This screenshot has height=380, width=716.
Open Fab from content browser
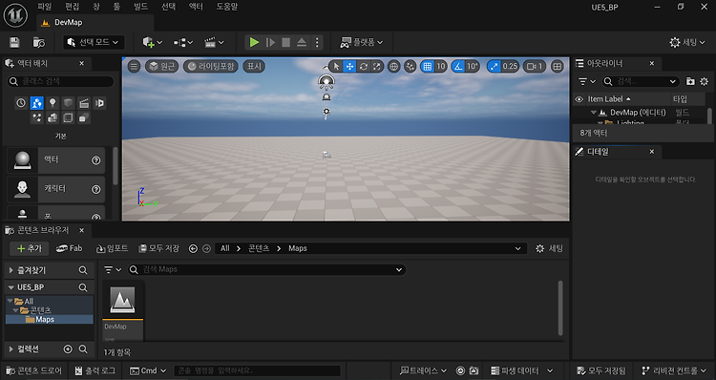[x=69, y=248]
